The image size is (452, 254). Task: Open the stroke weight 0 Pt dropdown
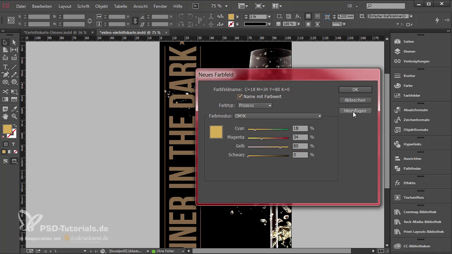click(269, 17)
